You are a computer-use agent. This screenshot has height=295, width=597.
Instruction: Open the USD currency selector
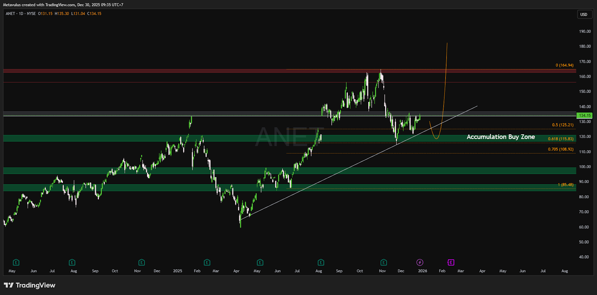coord(584,15)
